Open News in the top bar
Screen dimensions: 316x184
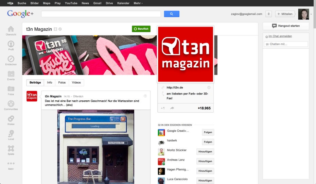[85, 3]
